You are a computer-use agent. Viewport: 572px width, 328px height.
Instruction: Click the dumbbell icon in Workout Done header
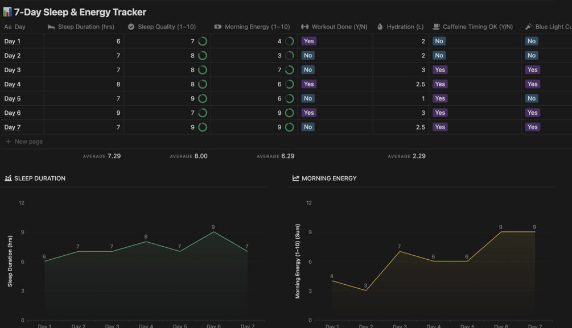[x=304, y=27]
